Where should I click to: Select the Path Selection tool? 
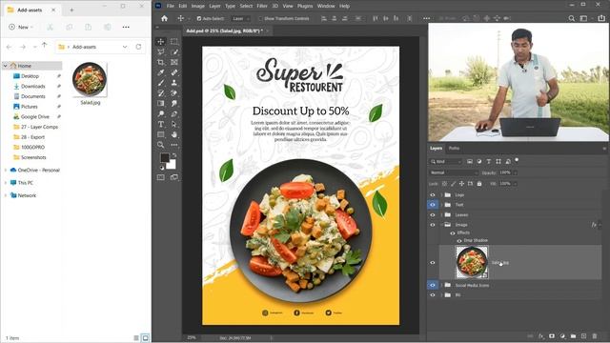pyautogui.click(x=173, y=124)
